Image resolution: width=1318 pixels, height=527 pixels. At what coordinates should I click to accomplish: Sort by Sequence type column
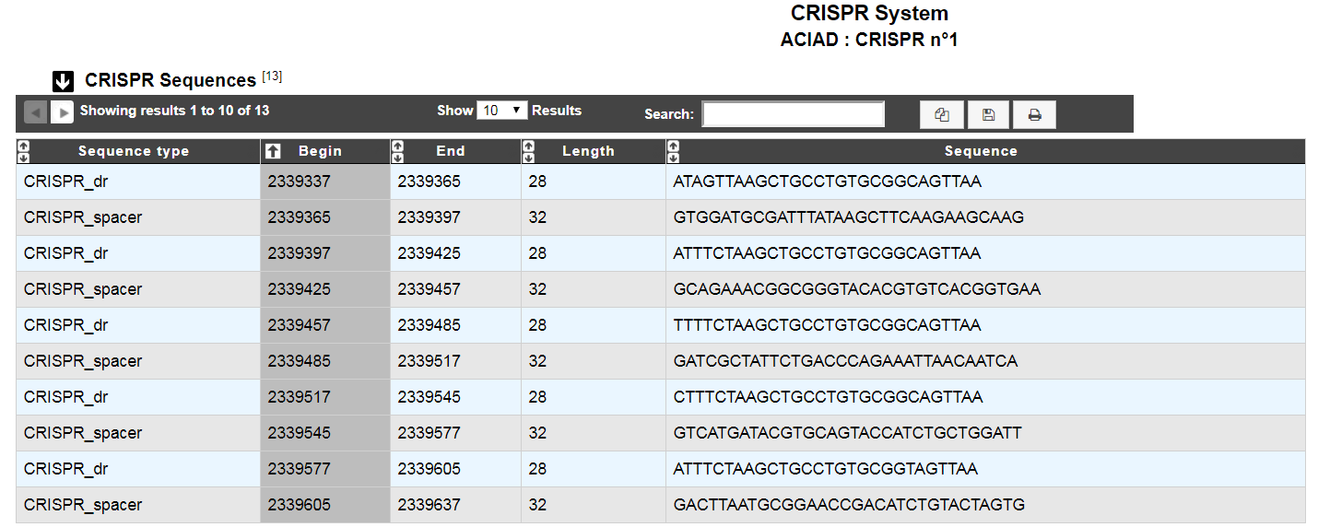tap(138, 151)
